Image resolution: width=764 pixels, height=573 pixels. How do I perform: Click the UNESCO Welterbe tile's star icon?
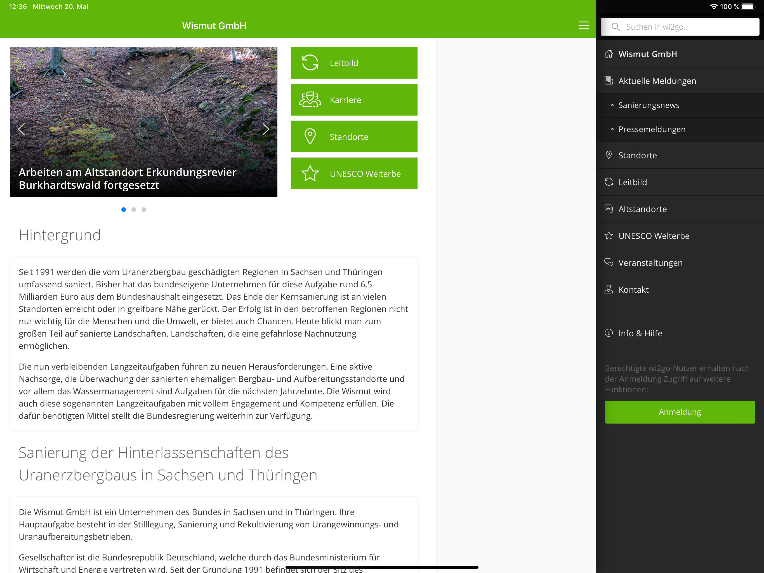coord(310,173)
